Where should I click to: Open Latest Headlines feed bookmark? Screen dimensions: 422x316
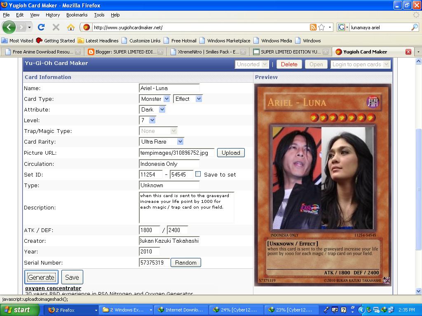coord(98,41)
